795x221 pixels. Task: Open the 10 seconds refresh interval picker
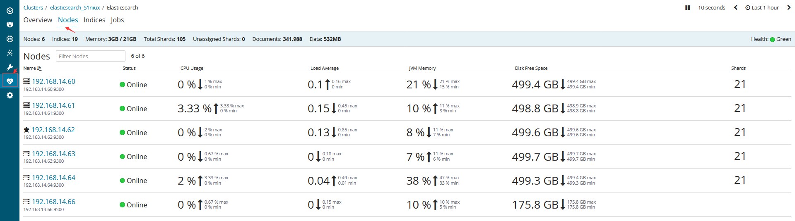(711, 7)
